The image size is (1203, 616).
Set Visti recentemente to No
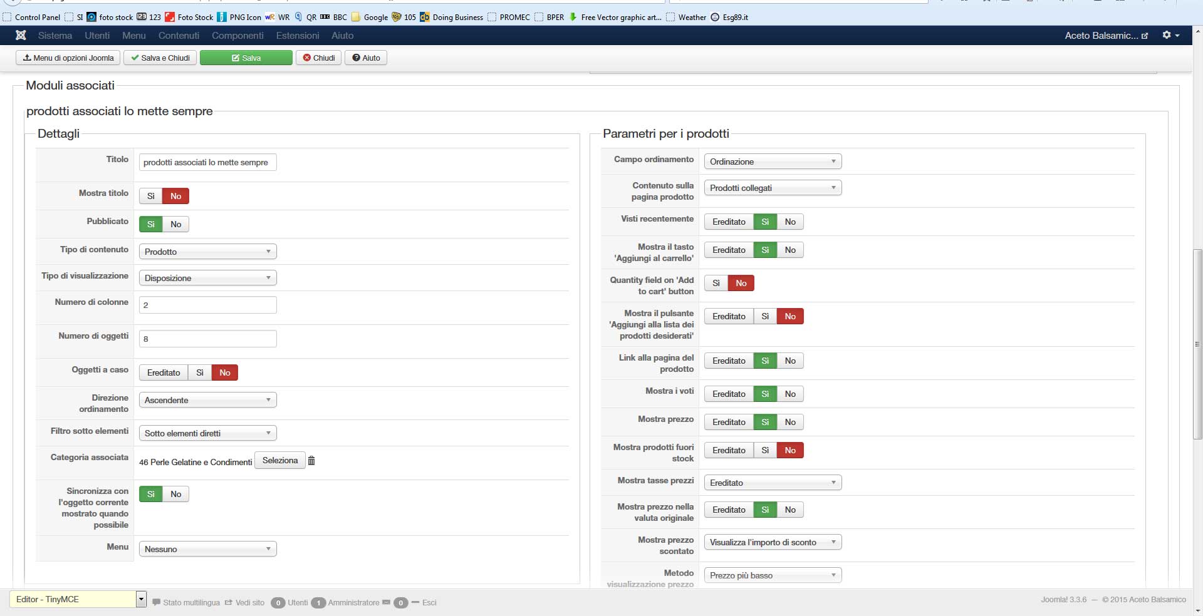(791, 222)
